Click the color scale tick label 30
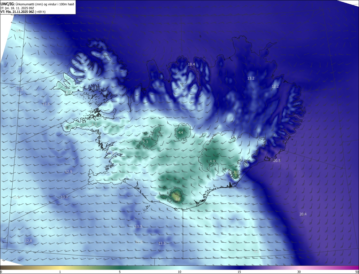The image size is (359, 274). click(x=299, y=272)
